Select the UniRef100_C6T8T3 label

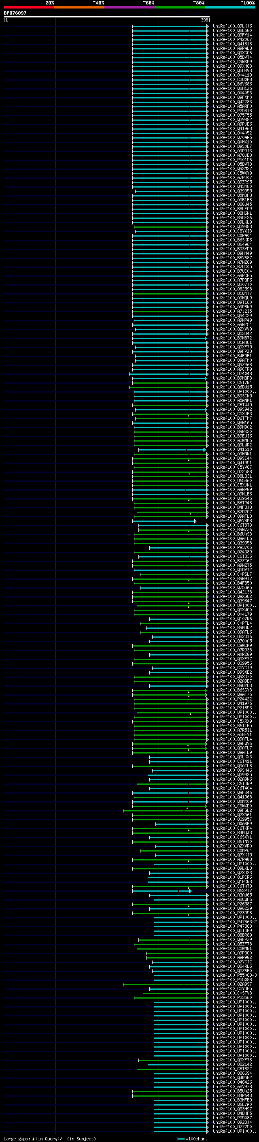coord(232,525)
